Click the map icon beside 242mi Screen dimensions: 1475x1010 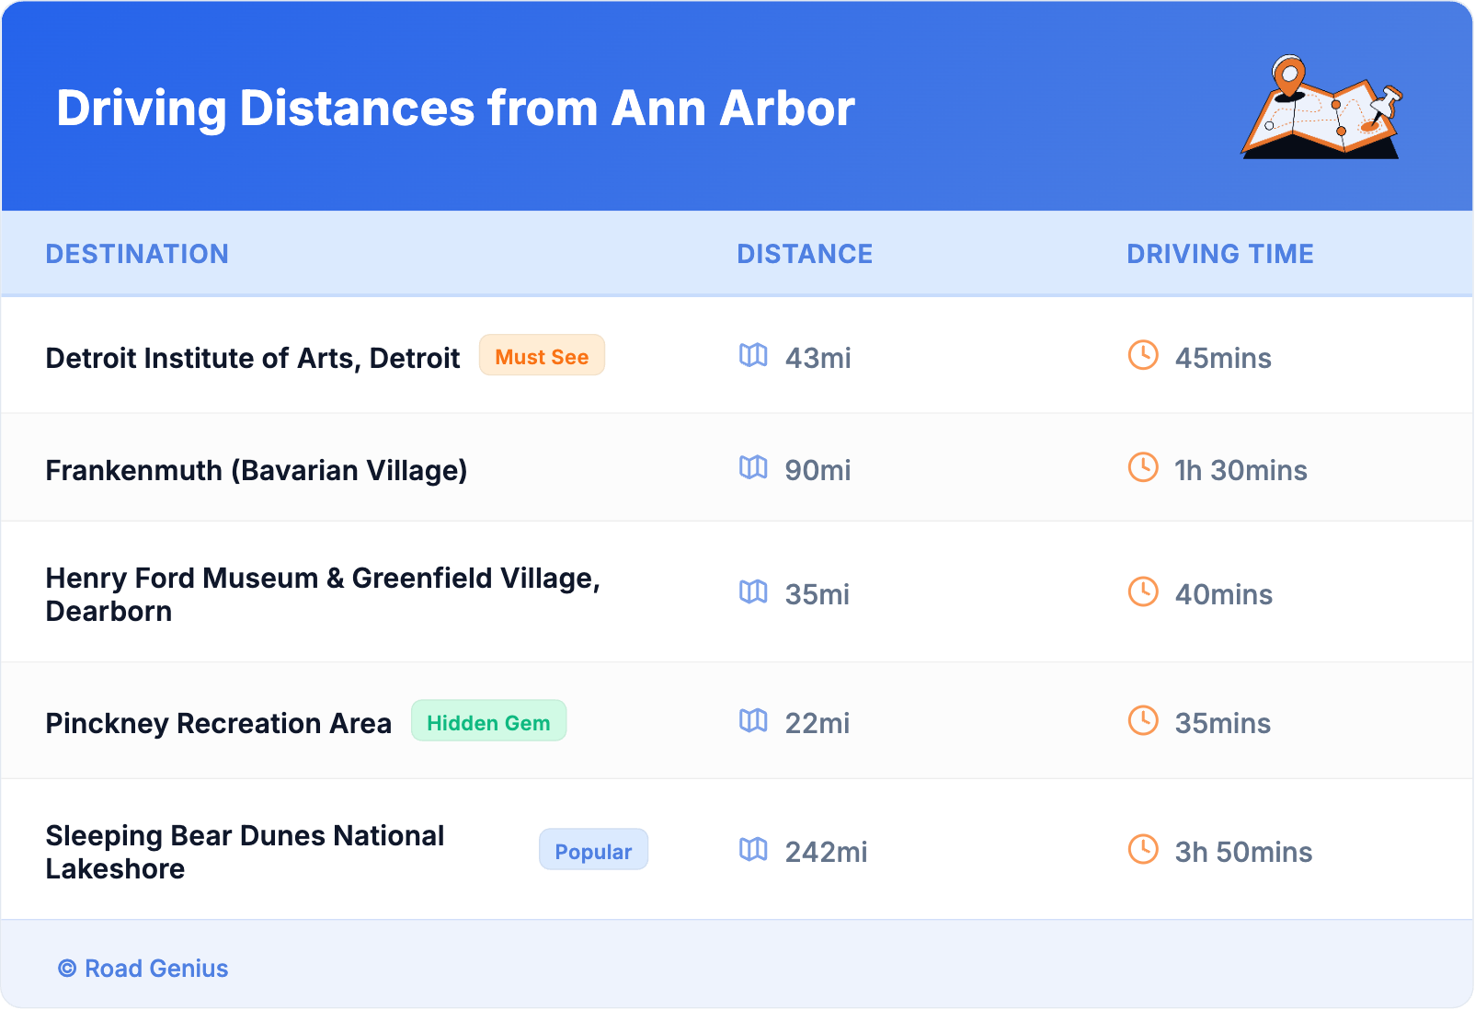(753, 850)
